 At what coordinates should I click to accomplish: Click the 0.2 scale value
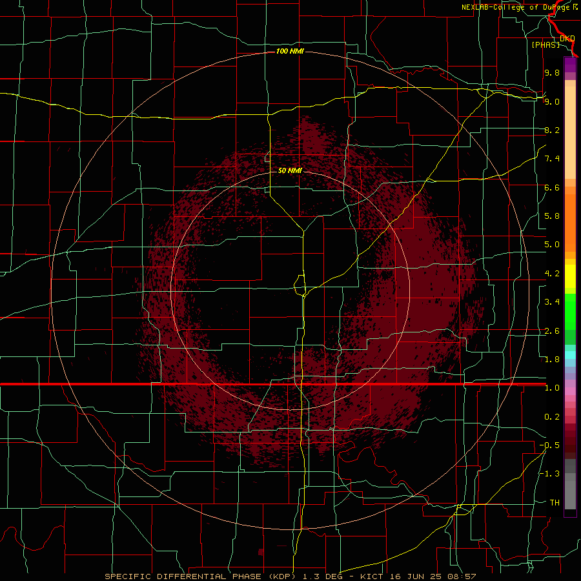coord(552,417)
